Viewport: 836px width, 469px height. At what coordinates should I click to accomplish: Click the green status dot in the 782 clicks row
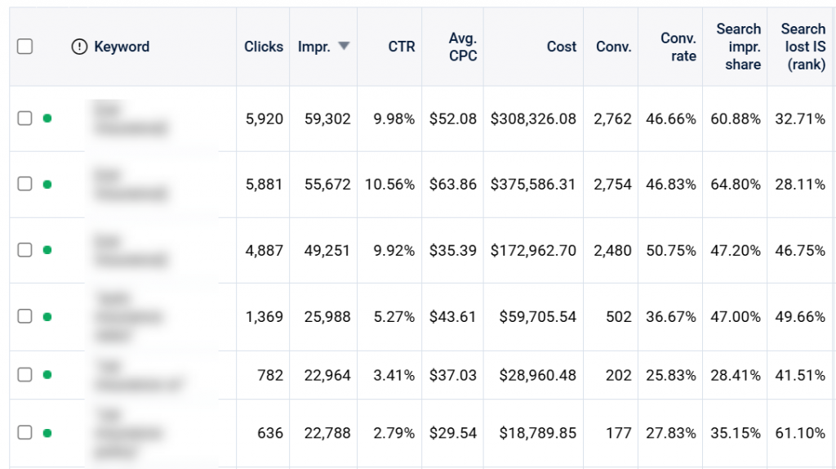pos(47,375)
